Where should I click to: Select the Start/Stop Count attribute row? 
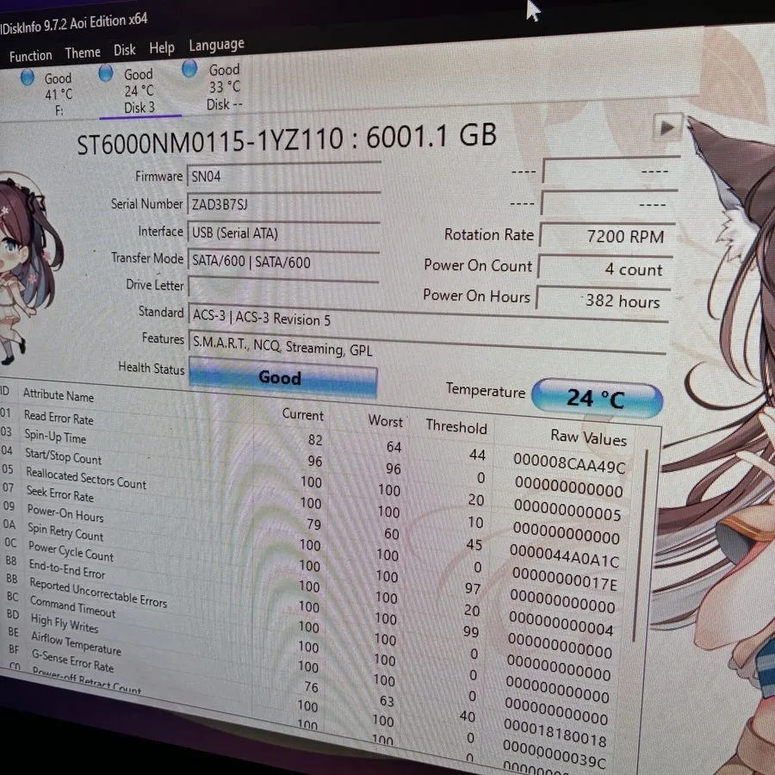point(312,482)
